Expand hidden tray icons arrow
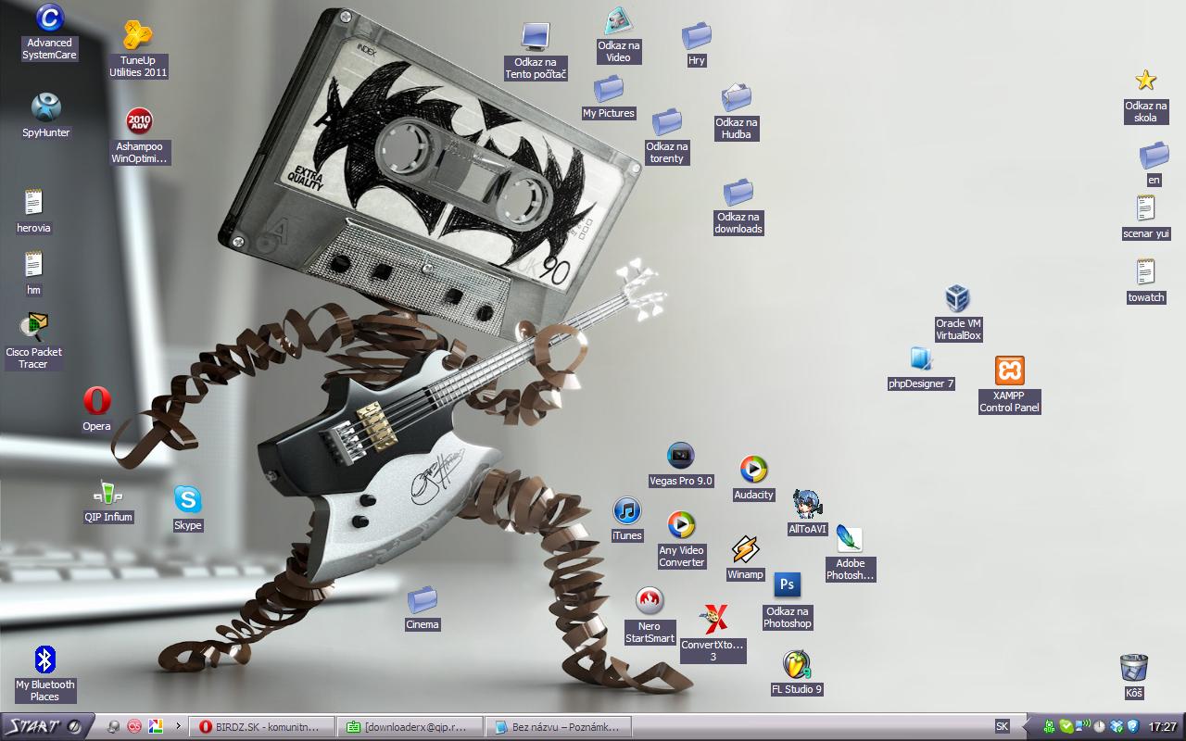The width and height of the screenshot is (1186, 741). 1028,726
